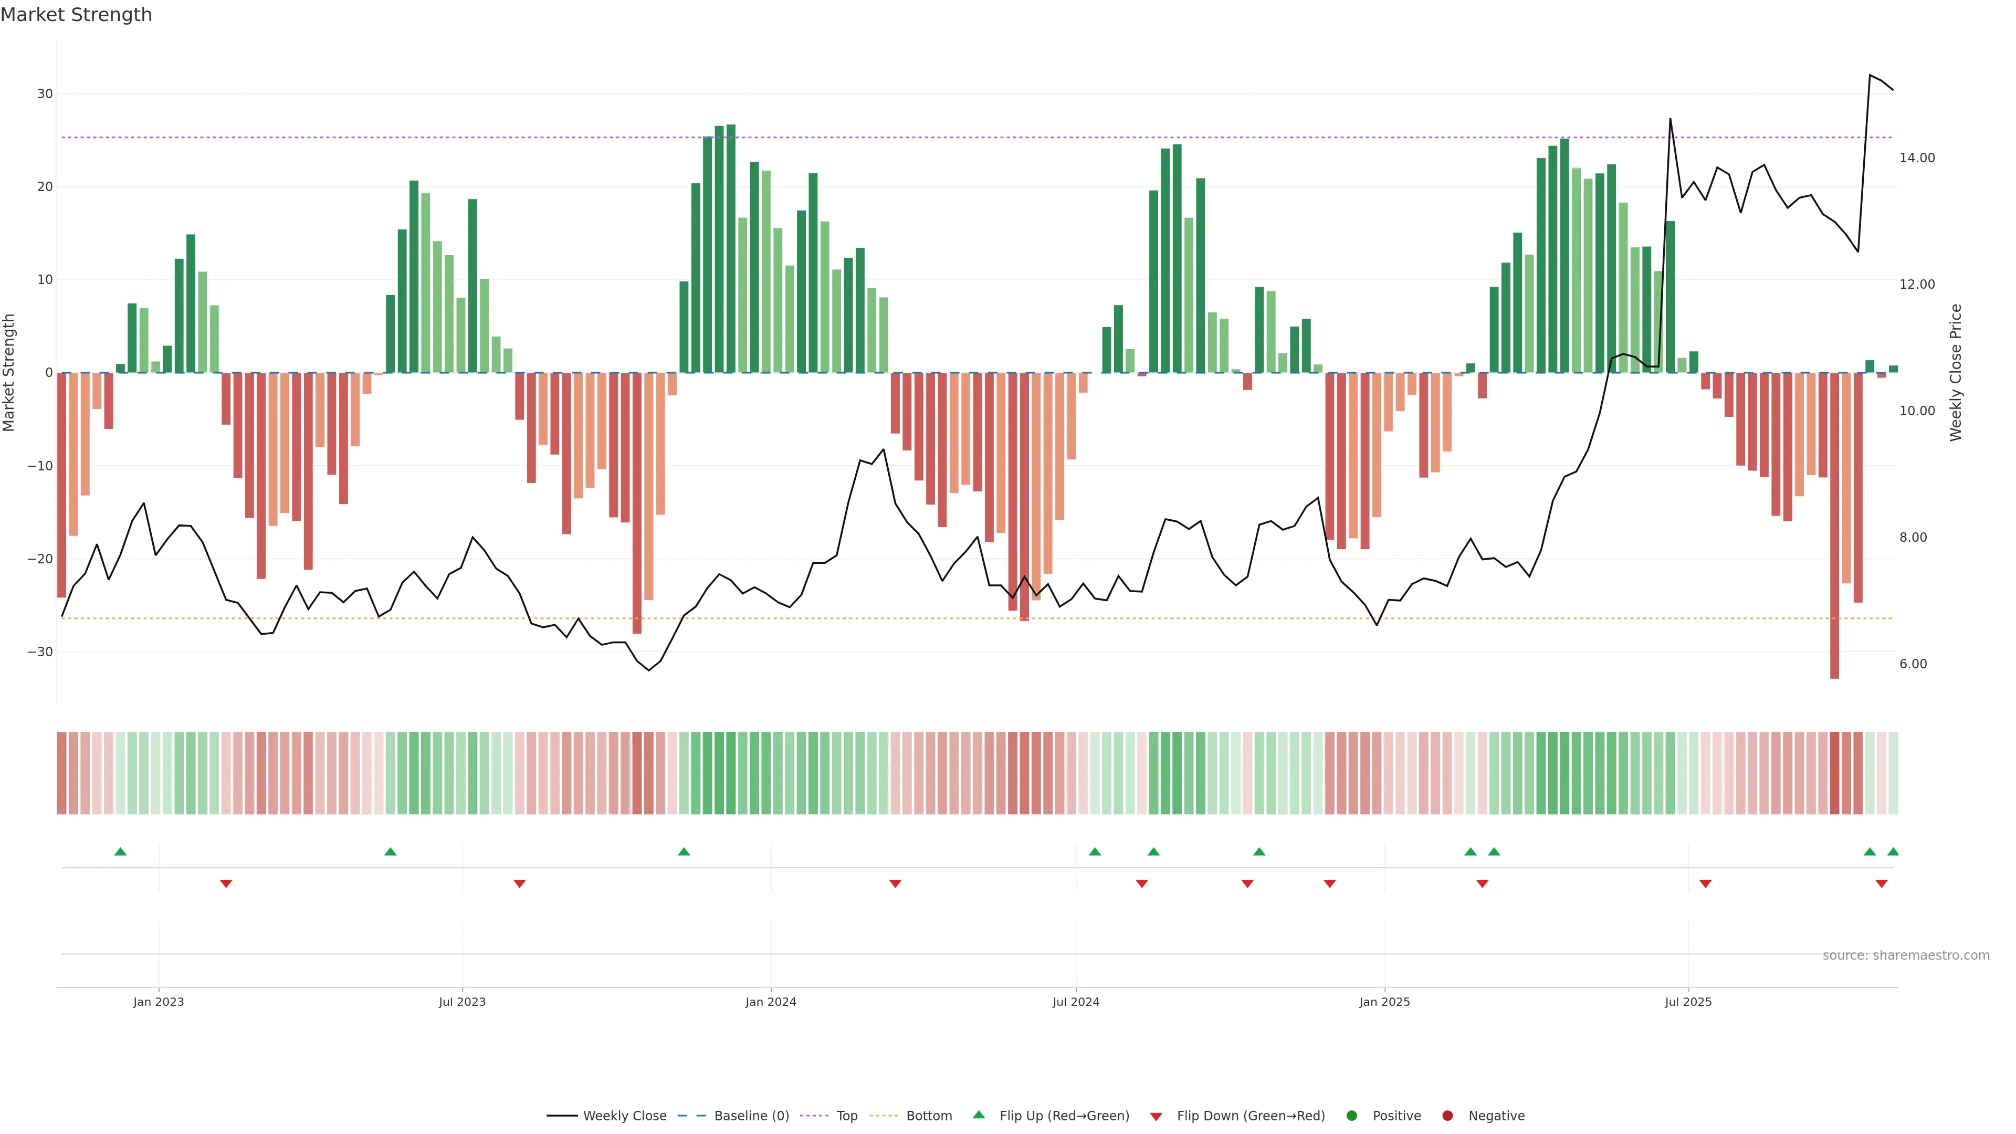Click the rightmost green flip-up triangle marker
The width and height of the screenshot is (2016, 1134).
point(1893,852)
